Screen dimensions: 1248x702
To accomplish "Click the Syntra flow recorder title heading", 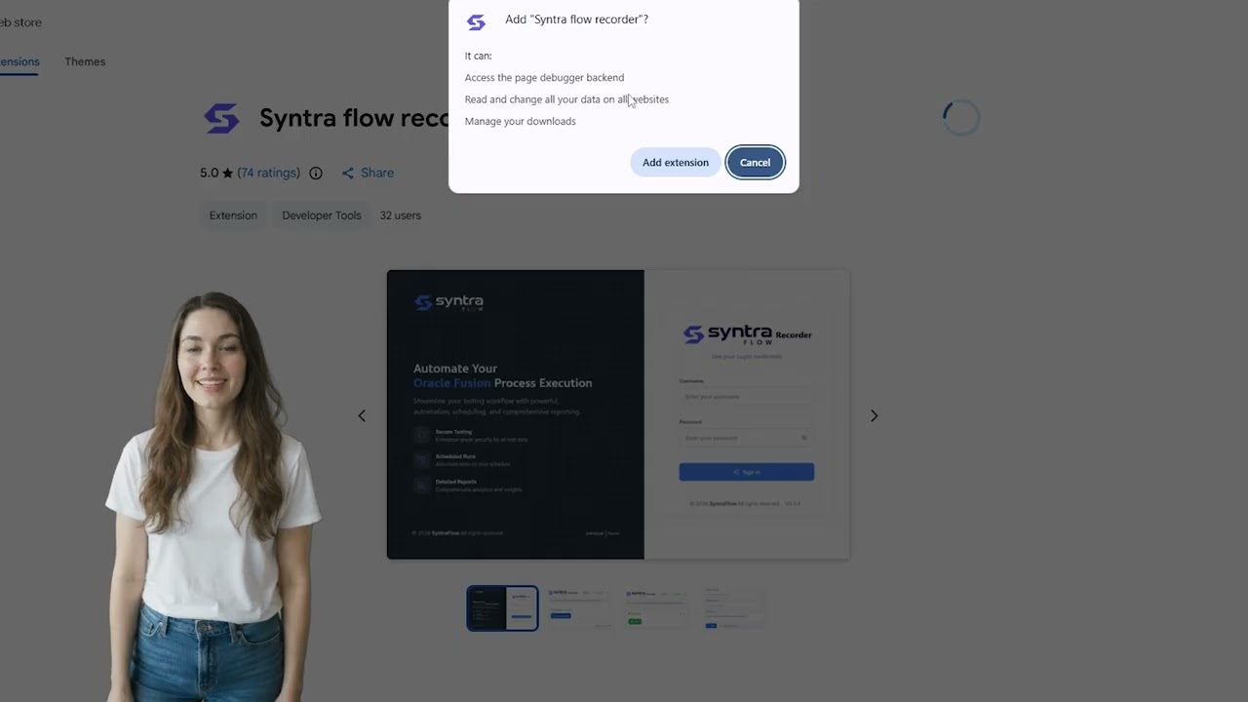I will pos(354,118).
